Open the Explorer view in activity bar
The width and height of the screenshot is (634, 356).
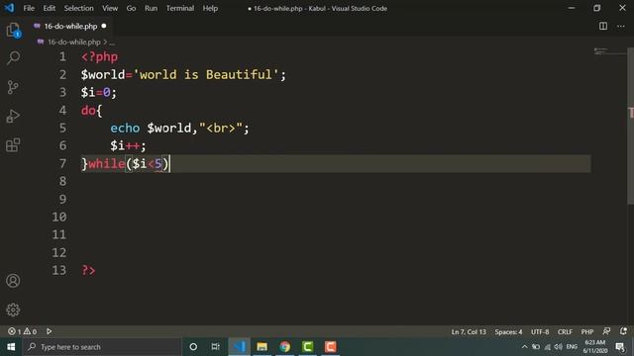pos(13,30)
